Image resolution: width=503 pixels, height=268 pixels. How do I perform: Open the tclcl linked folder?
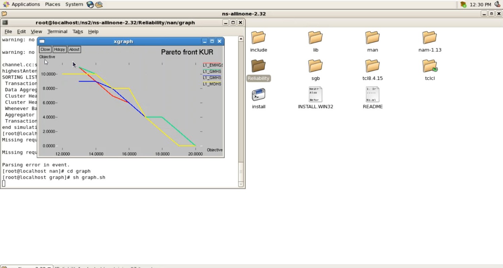(430, 66)
